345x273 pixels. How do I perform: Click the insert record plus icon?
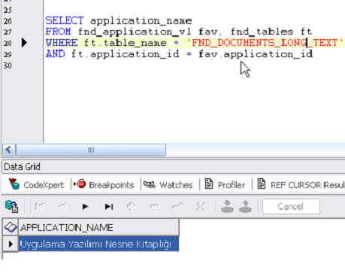(x=132, y=207)
